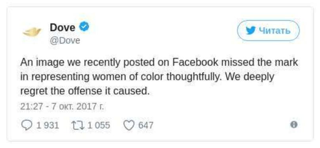Image resolution: width=320 pixels, height=148 pixels.
Task: Click the word Facebook in the tweet
Action: click(195, 62)
